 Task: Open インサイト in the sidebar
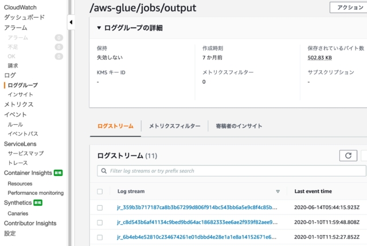[x=21, y=94]
